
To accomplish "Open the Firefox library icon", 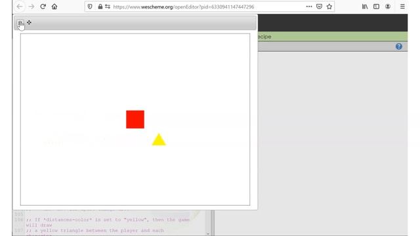I will 365,7.
